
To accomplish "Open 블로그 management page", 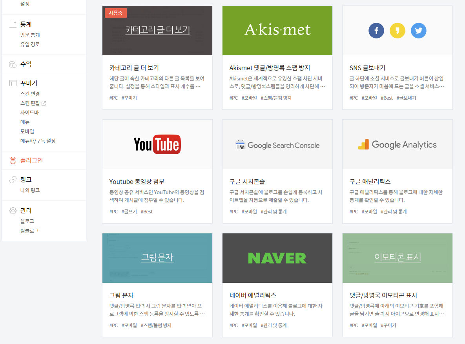I will pos(27,221).
